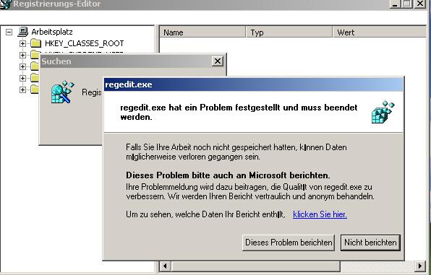Collapse the Arbeitsplatz tree node

point(9,32)
